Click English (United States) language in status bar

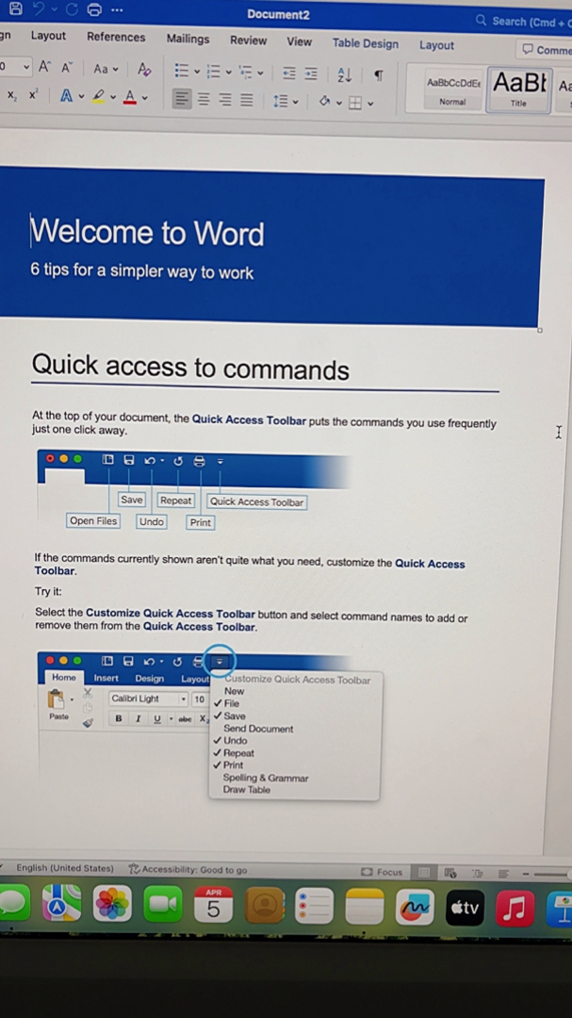[65, 868]
